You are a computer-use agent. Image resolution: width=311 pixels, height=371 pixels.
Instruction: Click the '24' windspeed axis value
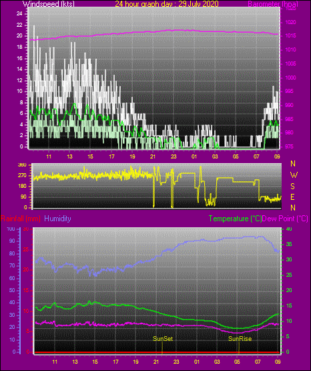pos(19,14)
